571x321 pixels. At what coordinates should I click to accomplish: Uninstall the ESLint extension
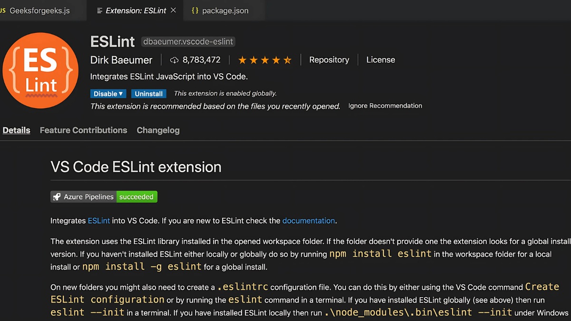tap(149, 93)
